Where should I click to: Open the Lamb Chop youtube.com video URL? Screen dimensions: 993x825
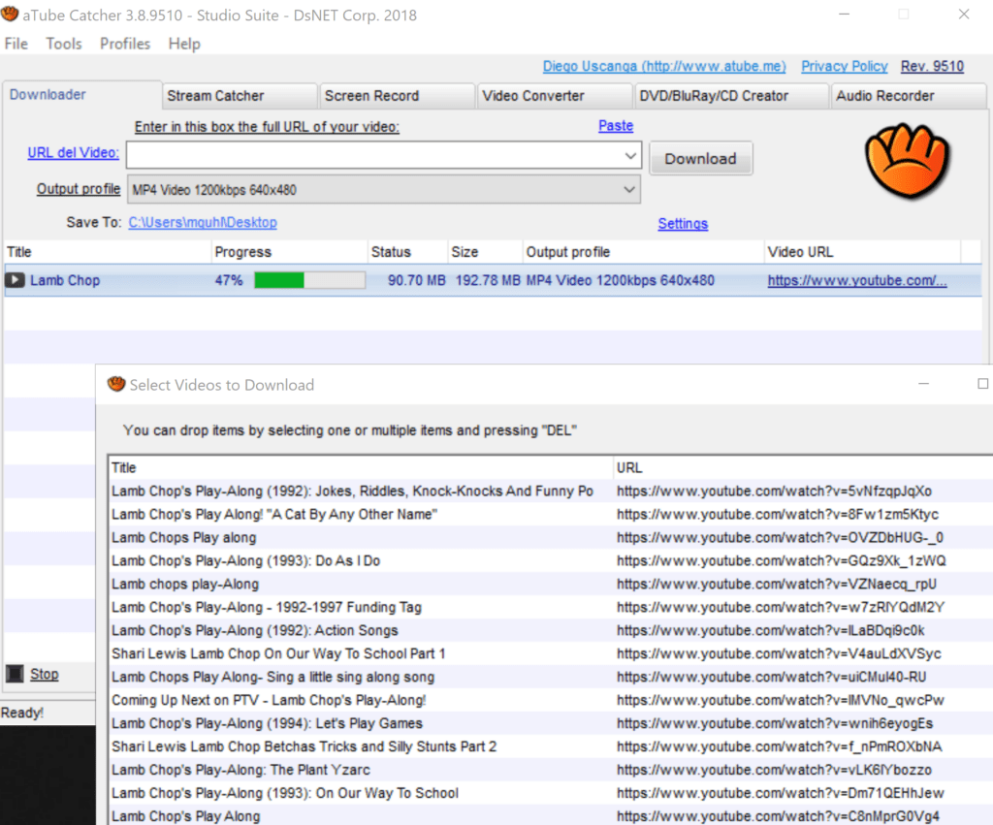(857, 280)
